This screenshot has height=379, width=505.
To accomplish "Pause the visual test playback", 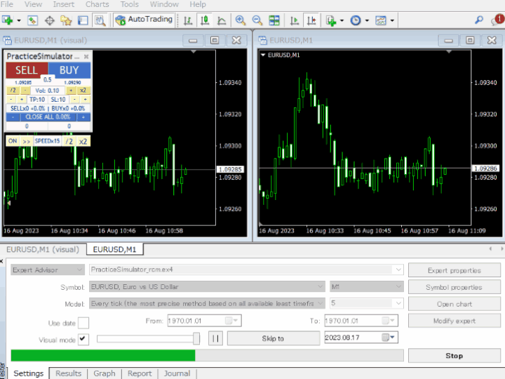I will point(215,338).
